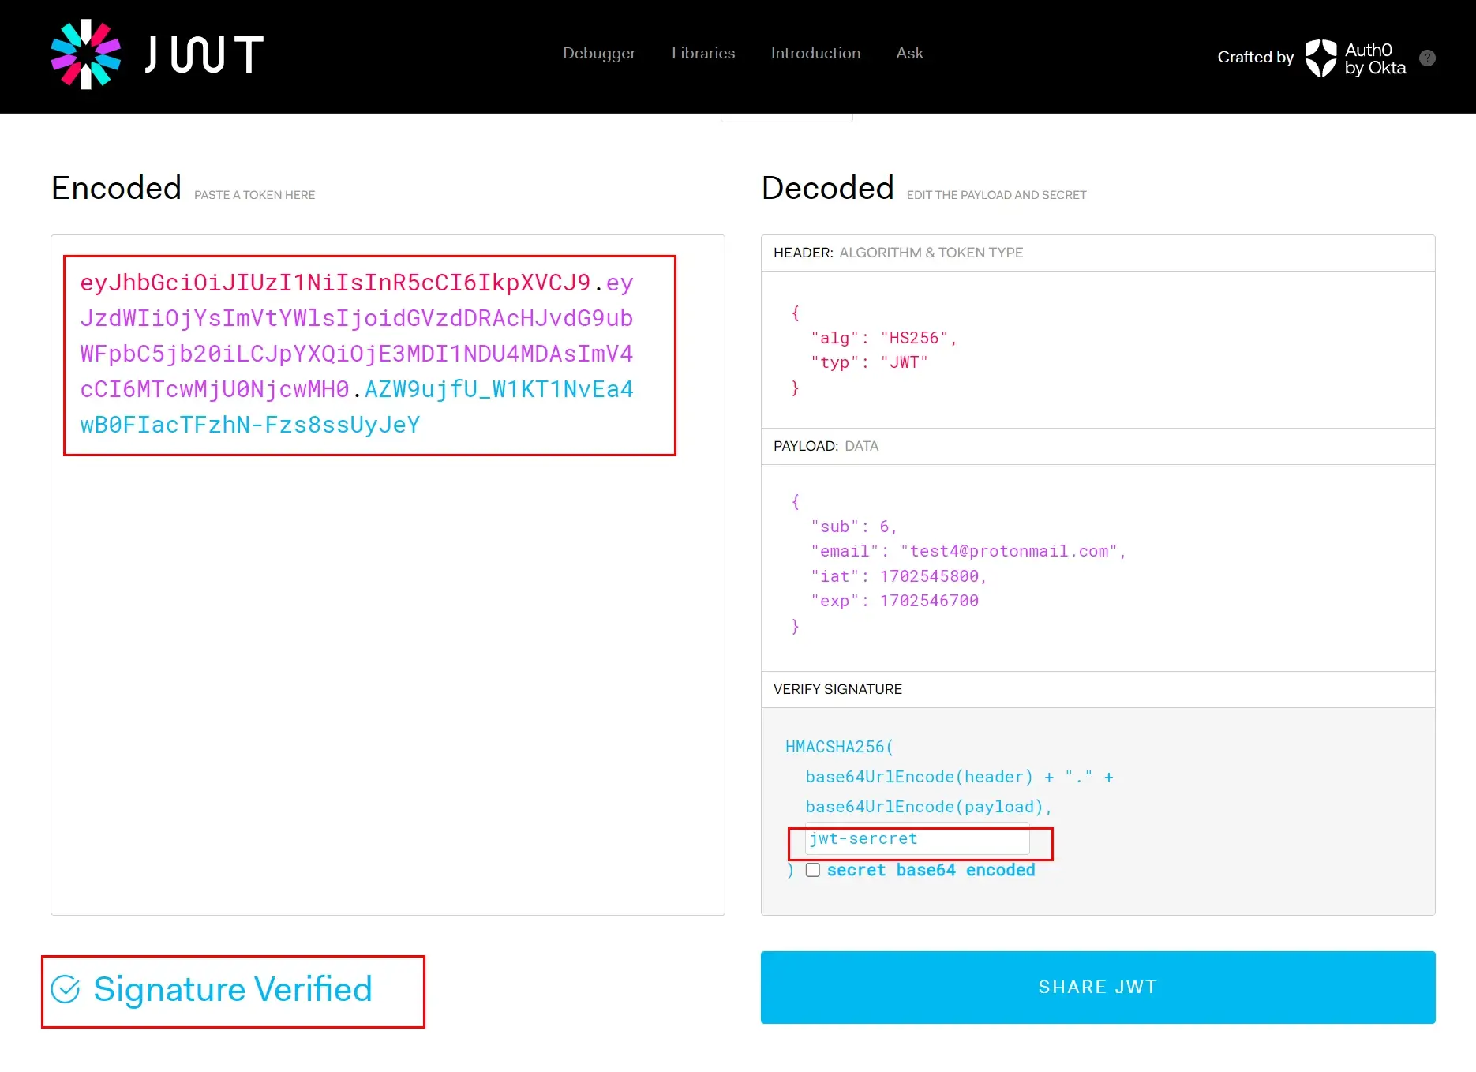Click the HS256 algorithm value in header
The height and width of the screenshot is (1072, 1476).
point(918,338)
